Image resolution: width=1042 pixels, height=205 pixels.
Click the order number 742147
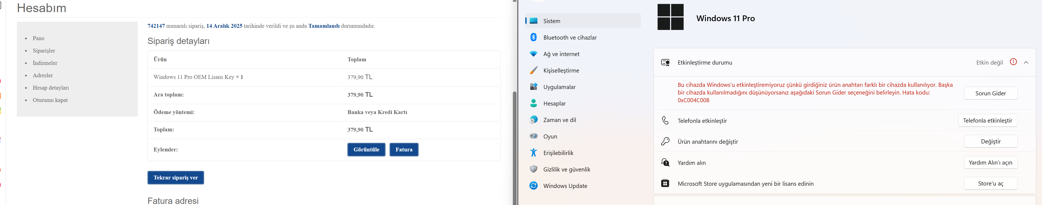[x=156, y=26]
